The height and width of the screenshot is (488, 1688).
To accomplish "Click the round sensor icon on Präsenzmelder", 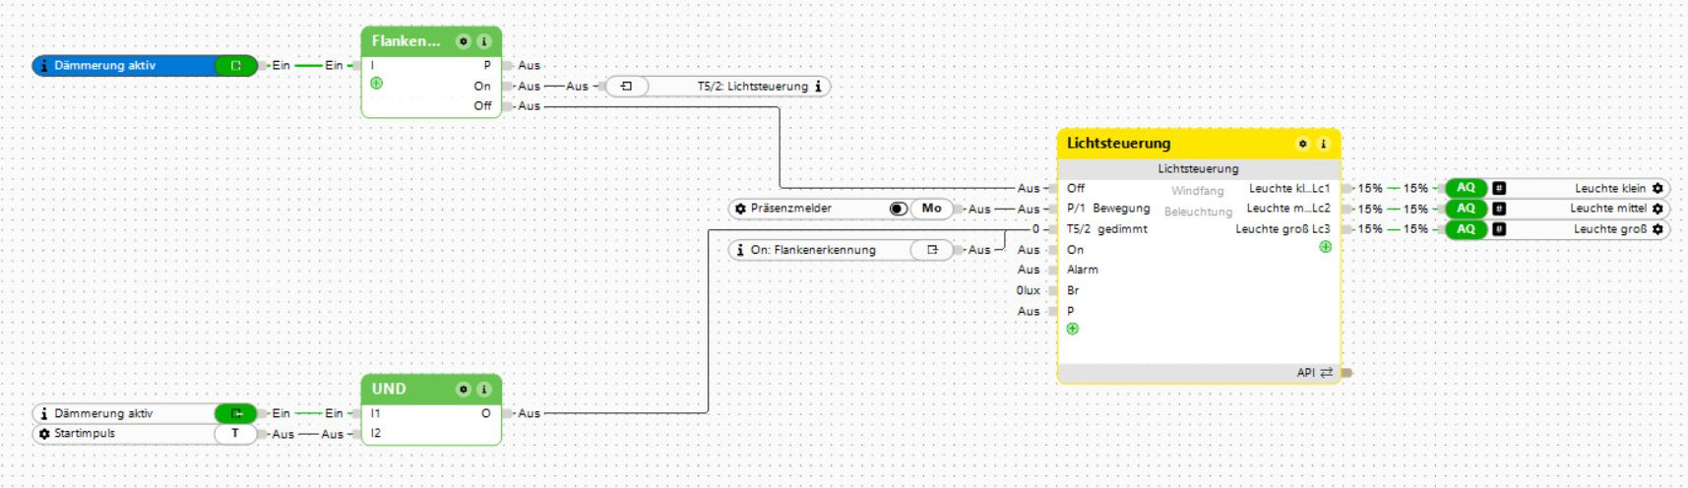I will pos(897,209).
